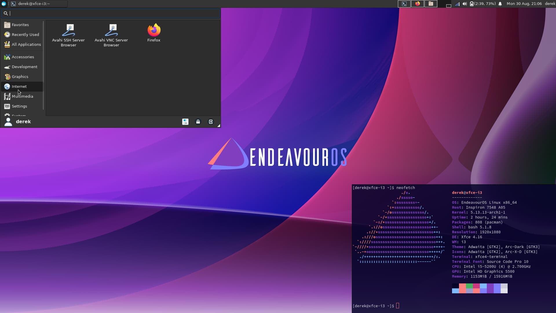Click the derek user avatar in menu
The height and width of the screenshot is (313, 556).
8,122
